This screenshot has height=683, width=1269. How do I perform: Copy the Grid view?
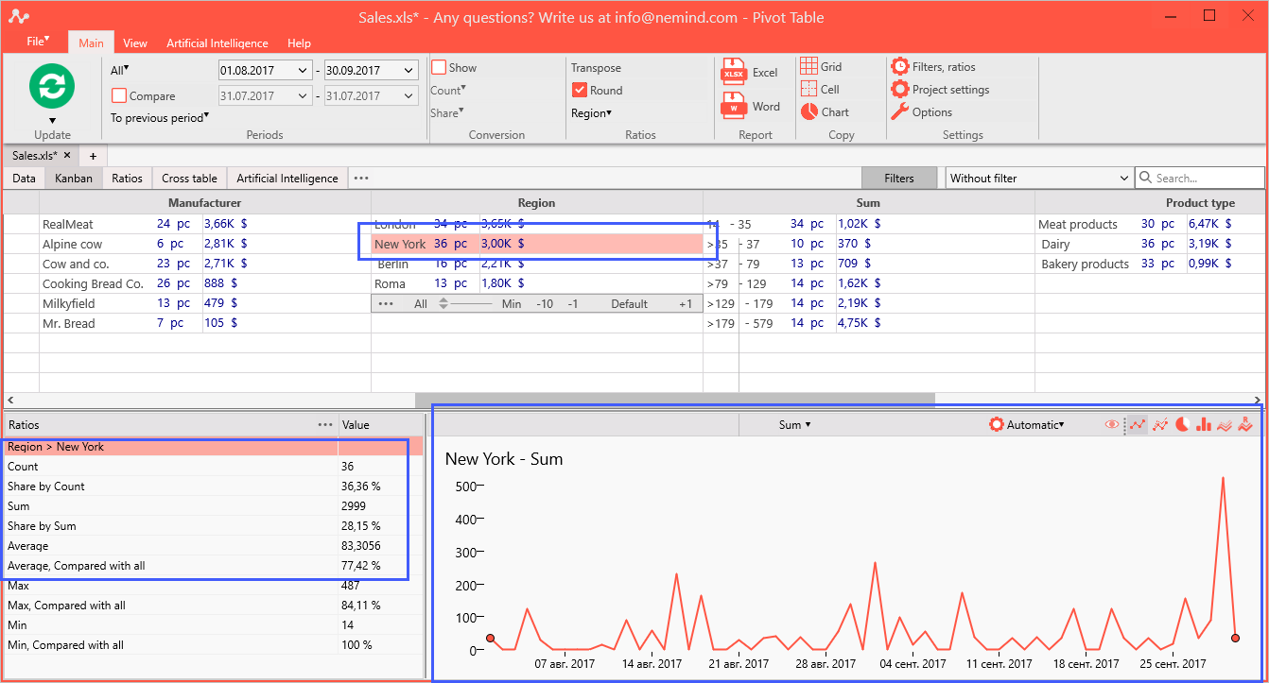click(821, 66)
